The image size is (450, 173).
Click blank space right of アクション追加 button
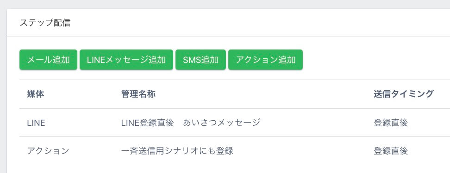pos(373,60)
